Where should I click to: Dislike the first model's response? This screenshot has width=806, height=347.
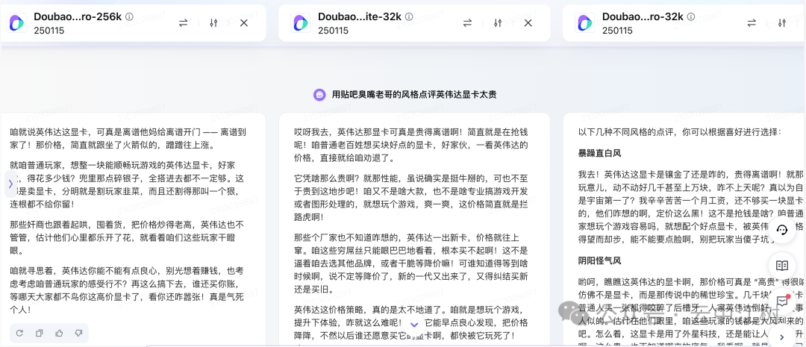click(x=78, y=333)
